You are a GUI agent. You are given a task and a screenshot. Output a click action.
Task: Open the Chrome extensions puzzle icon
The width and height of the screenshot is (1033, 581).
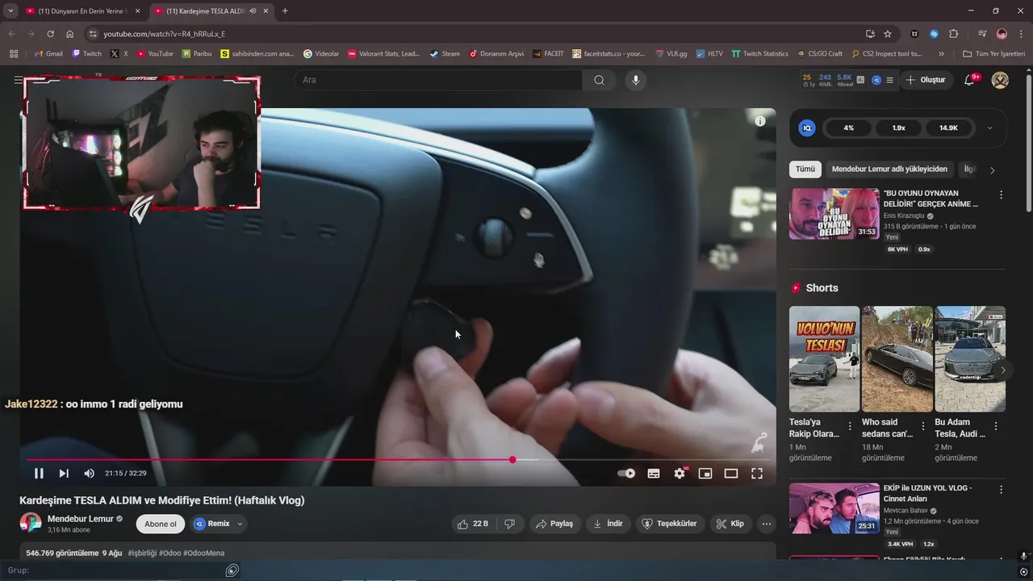pyautogui.click(x=954, y=34)
